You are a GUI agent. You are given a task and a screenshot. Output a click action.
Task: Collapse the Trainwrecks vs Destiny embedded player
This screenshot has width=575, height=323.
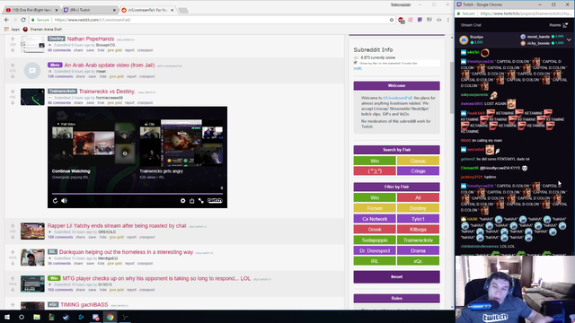click(50, 98)
